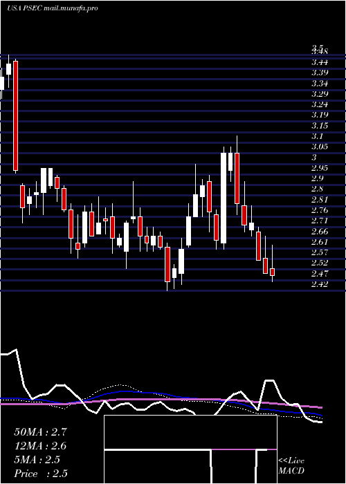Screen dimensions: 346x484
Task: Click the 3.1 price axis label
Action: 317,136
